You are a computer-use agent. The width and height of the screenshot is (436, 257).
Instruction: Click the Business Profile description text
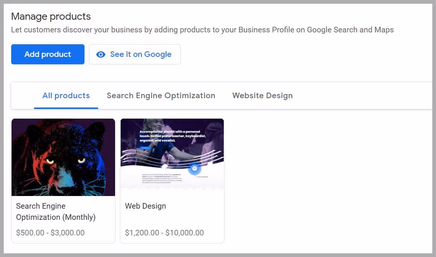tap(203, 30)
